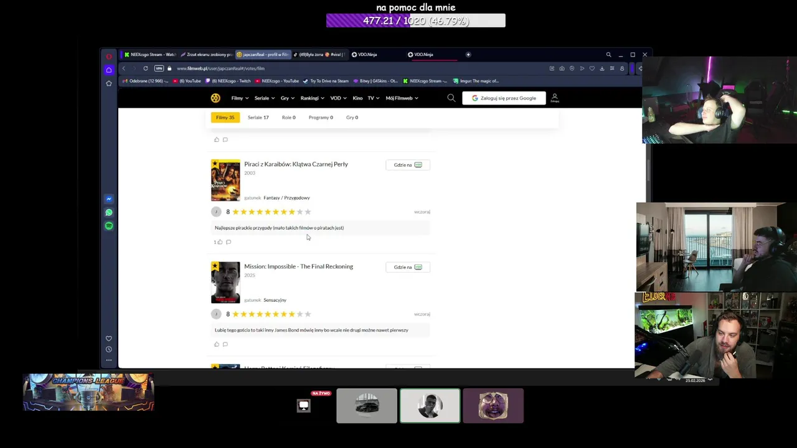
Task: Open the Easy Setup menu icon in toolbar
Action: [612, 68]
